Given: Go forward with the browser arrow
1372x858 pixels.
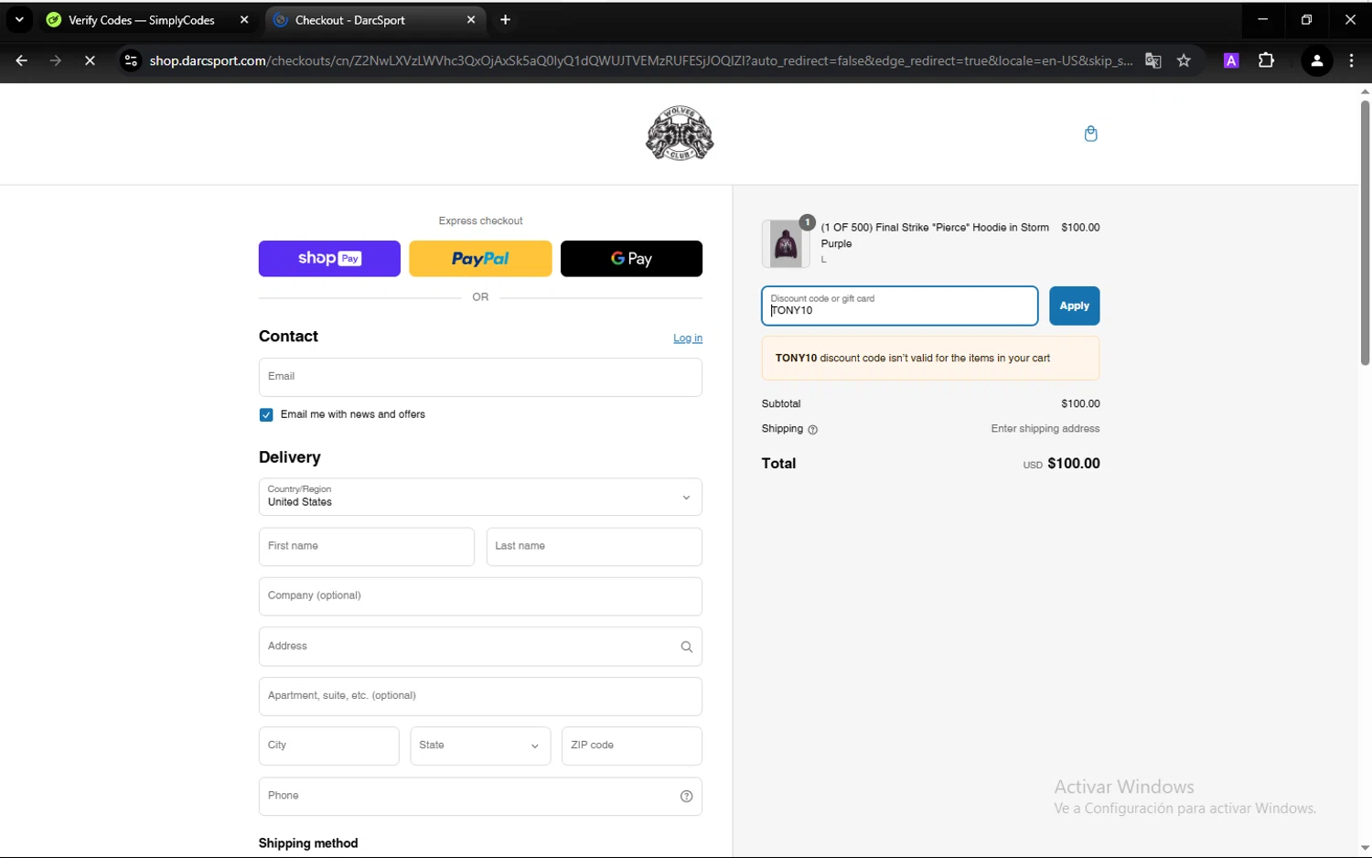Looking at the screenshot, I should point(56,60).
